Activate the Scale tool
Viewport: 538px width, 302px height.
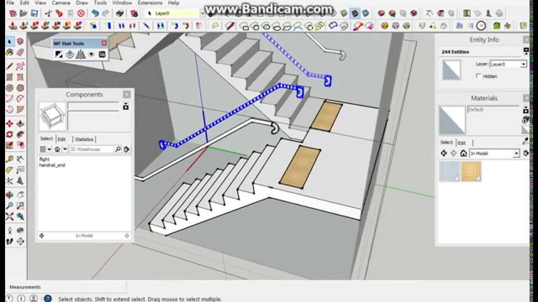pyautogui.click(x=9, y=146)
